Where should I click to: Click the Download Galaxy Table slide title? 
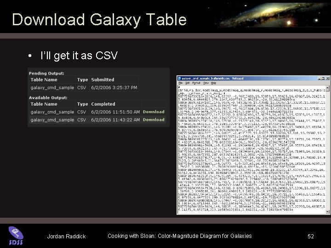pos(99,20)
